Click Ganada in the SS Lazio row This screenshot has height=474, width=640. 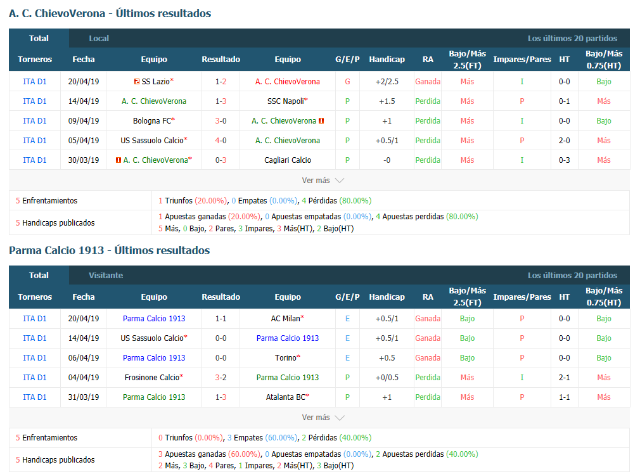(428, 82)
